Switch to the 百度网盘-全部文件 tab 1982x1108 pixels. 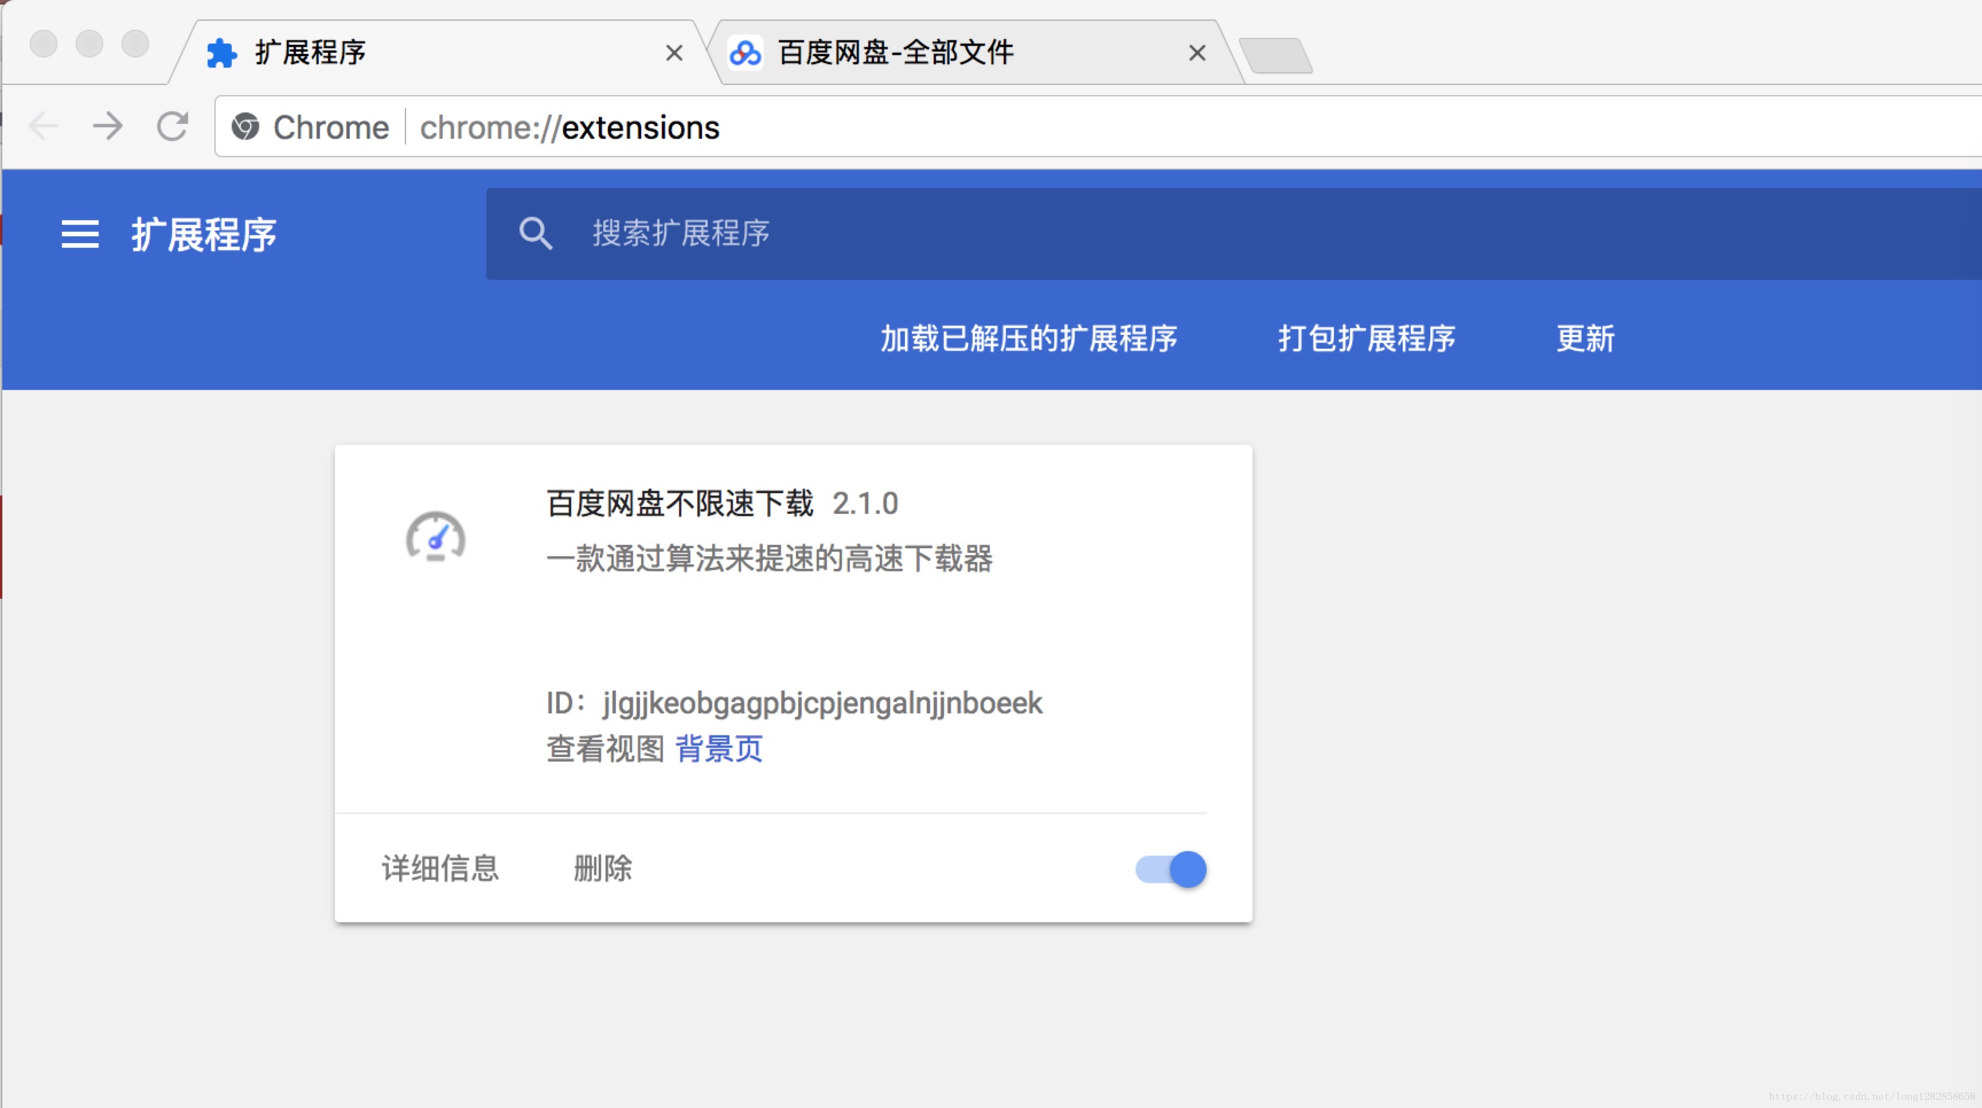896,53
